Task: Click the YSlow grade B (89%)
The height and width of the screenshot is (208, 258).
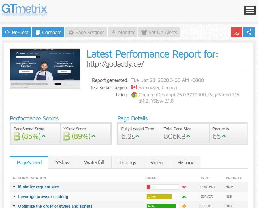Action: [77, 136]
